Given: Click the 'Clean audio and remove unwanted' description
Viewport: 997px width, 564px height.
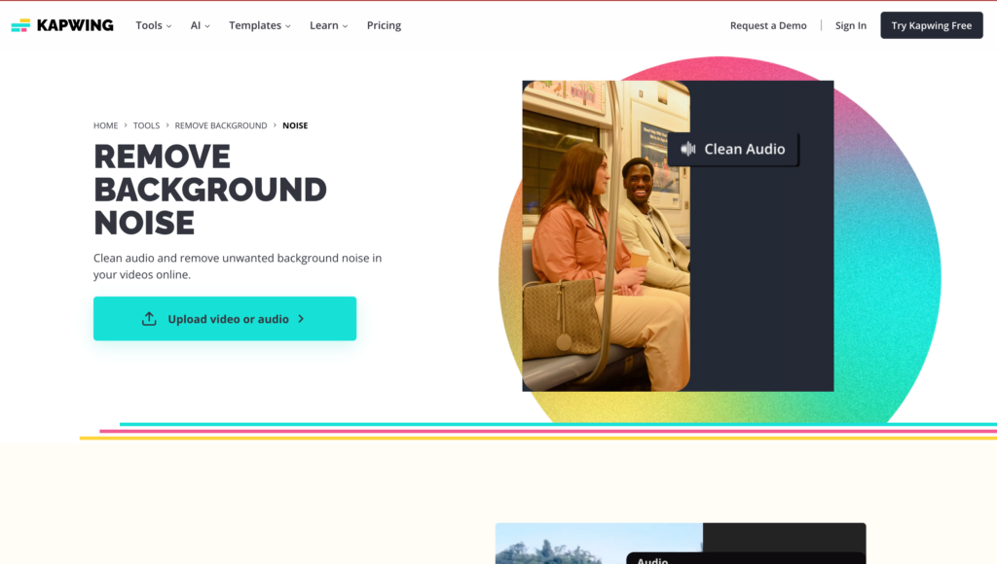Looking at the screenshot, I should coord(238,266).
